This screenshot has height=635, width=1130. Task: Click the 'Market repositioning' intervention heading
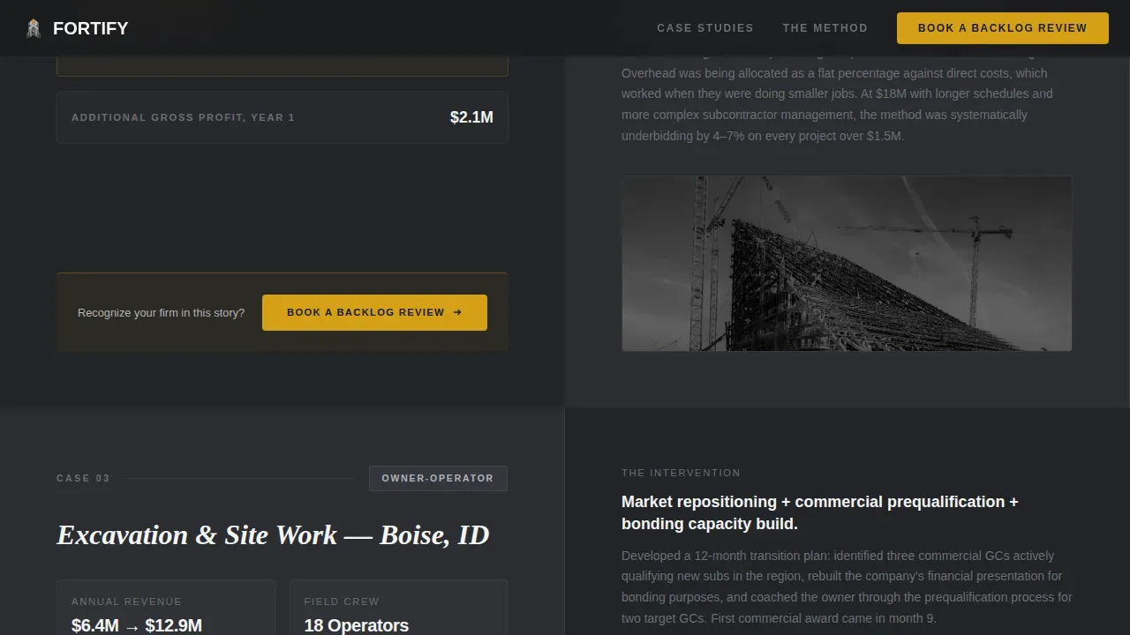(x=820, y=512)
